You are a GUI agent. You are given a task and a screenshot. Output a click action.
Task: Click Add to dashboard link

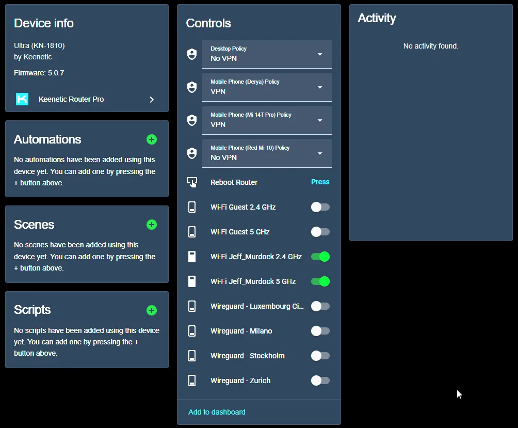pos(217,412)
